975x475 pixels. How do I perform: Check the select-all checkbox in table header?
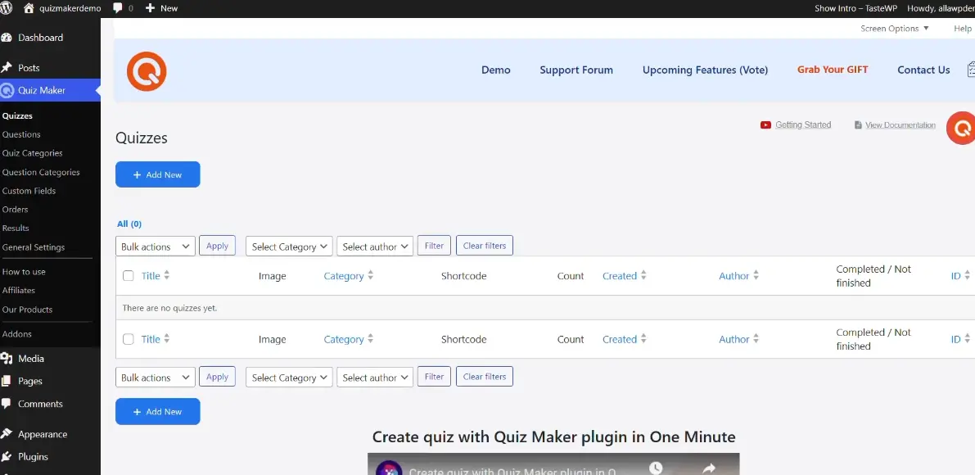coord(129,276)
